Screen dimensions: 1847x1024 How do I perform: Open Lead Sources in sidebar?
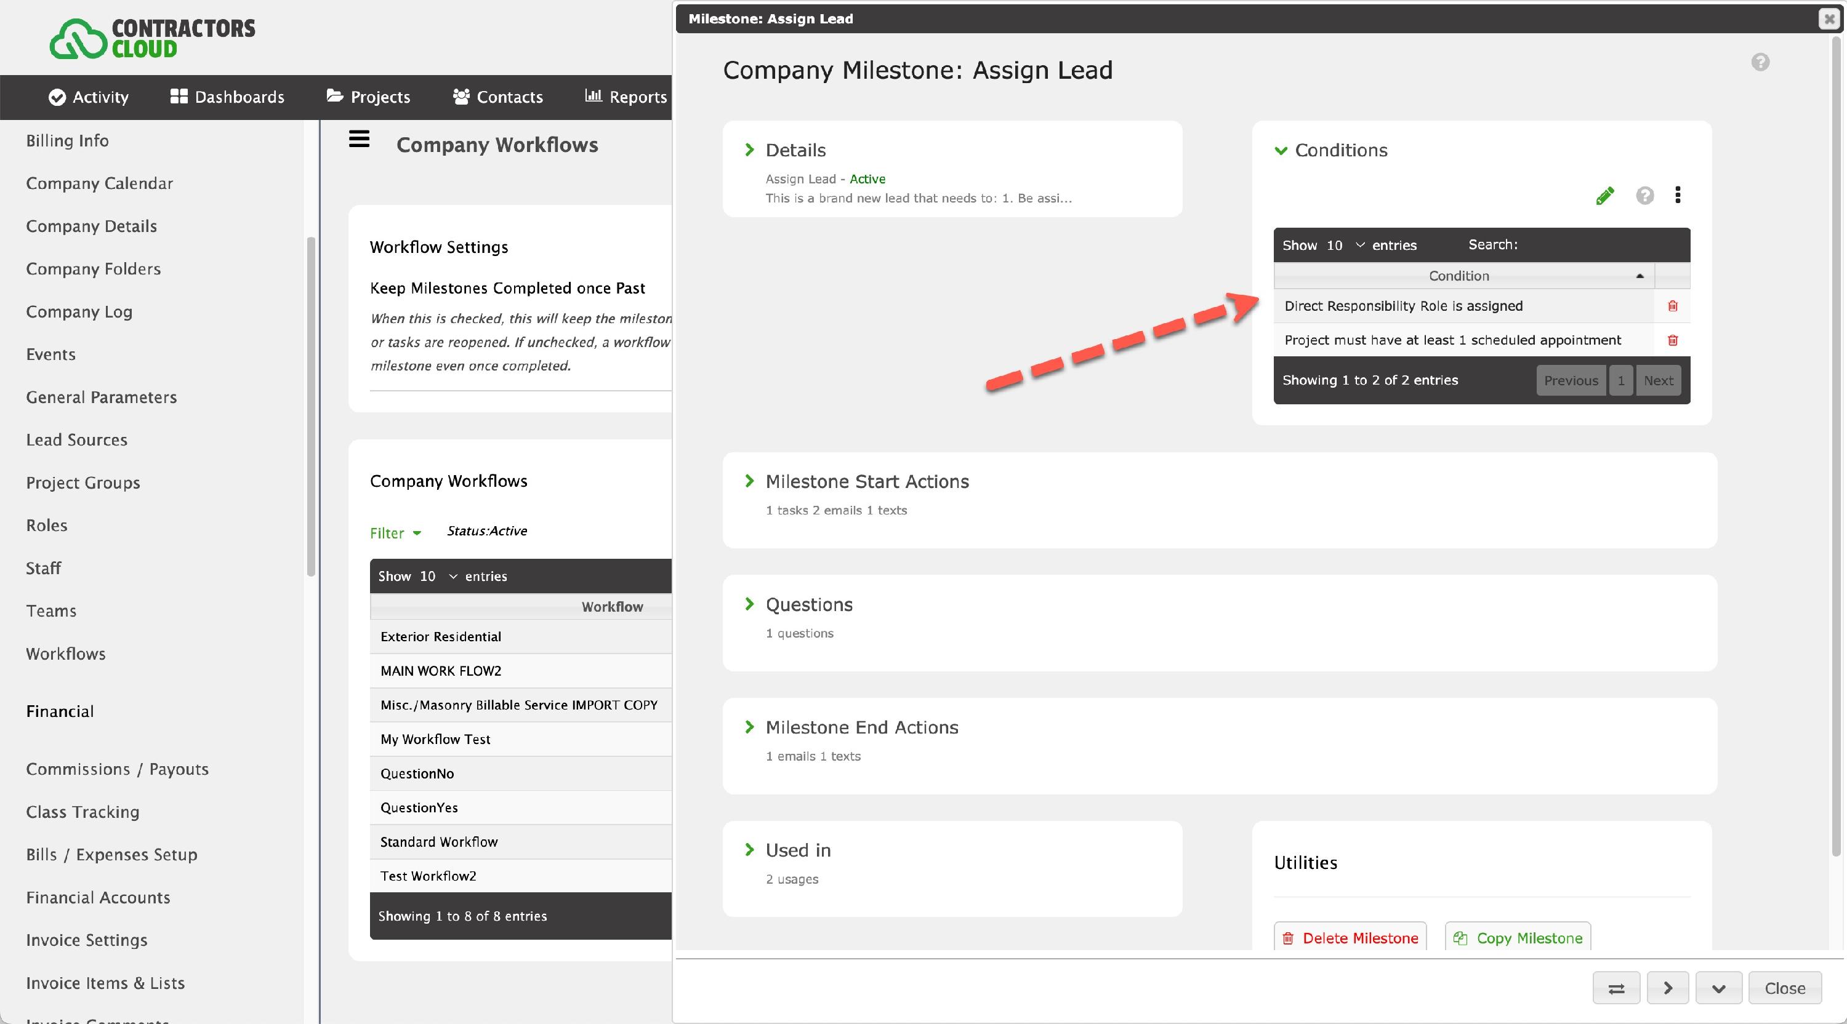point(77,440)
